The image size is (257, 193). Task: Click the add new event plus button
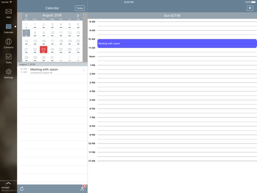(250, 8)
